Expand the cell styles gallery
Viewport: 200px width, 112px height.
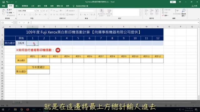[x=140, y=15]
